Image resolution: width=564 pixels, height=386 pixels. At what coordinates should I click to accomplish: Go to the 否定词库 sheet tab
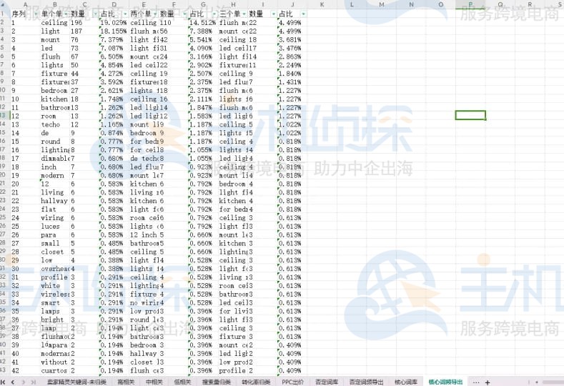(x=327, y=382)
